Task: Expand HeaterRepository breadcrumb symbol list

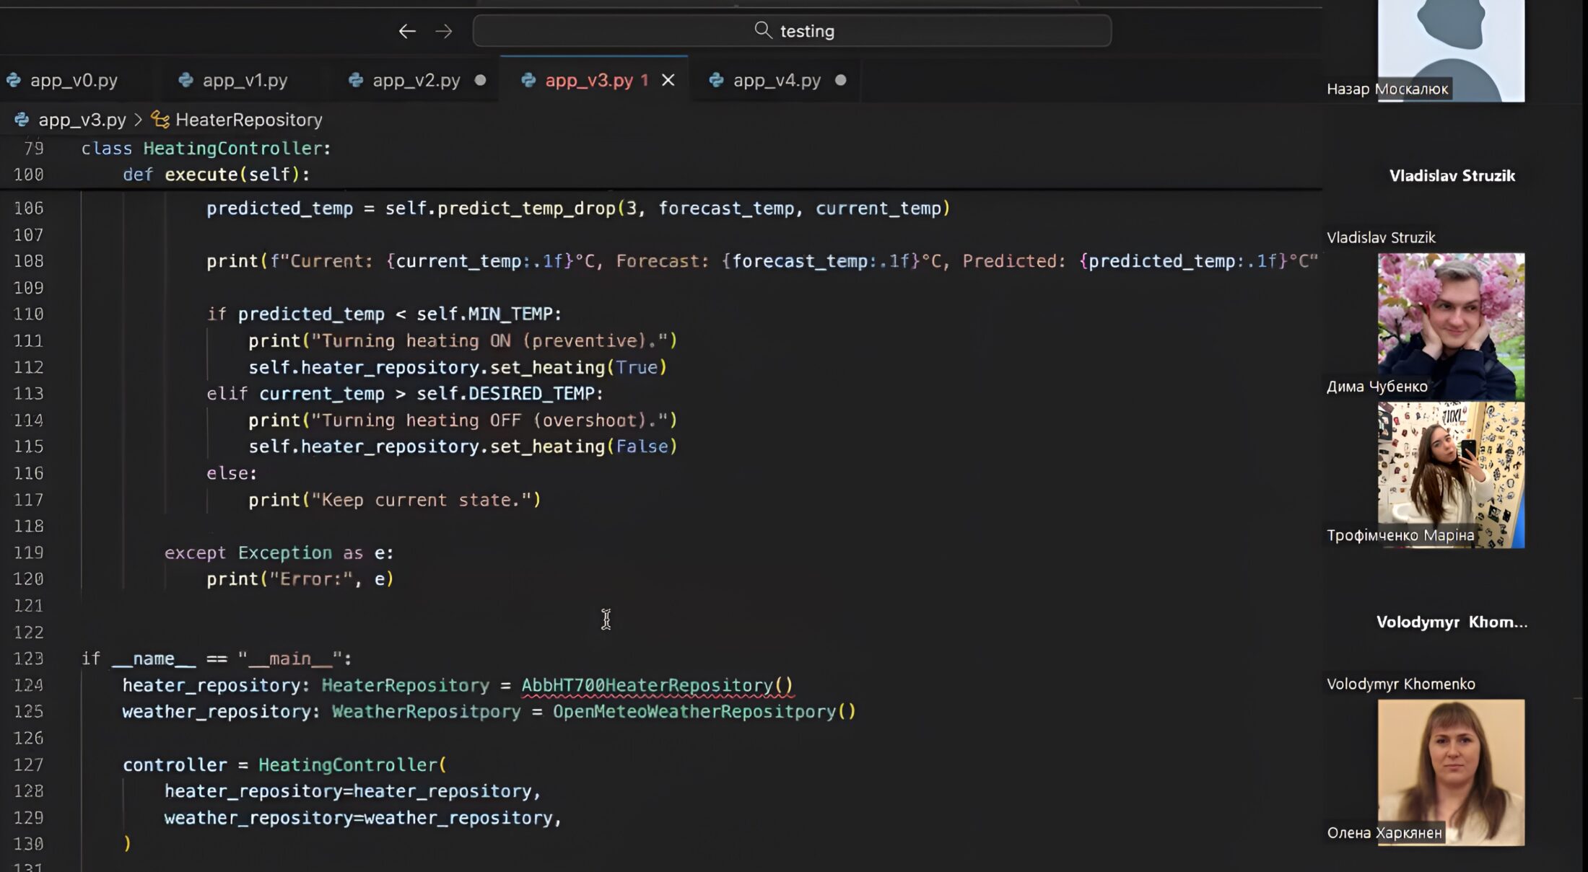Action: pos(248,120)
